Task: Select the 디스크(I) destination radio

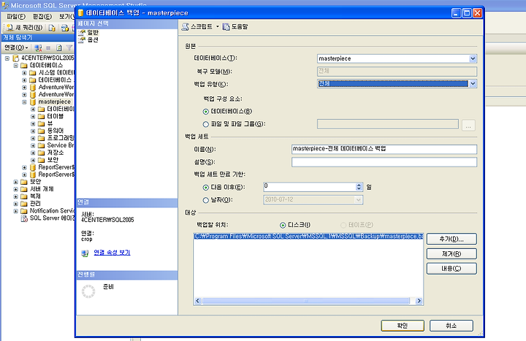Action: [283, 225]
